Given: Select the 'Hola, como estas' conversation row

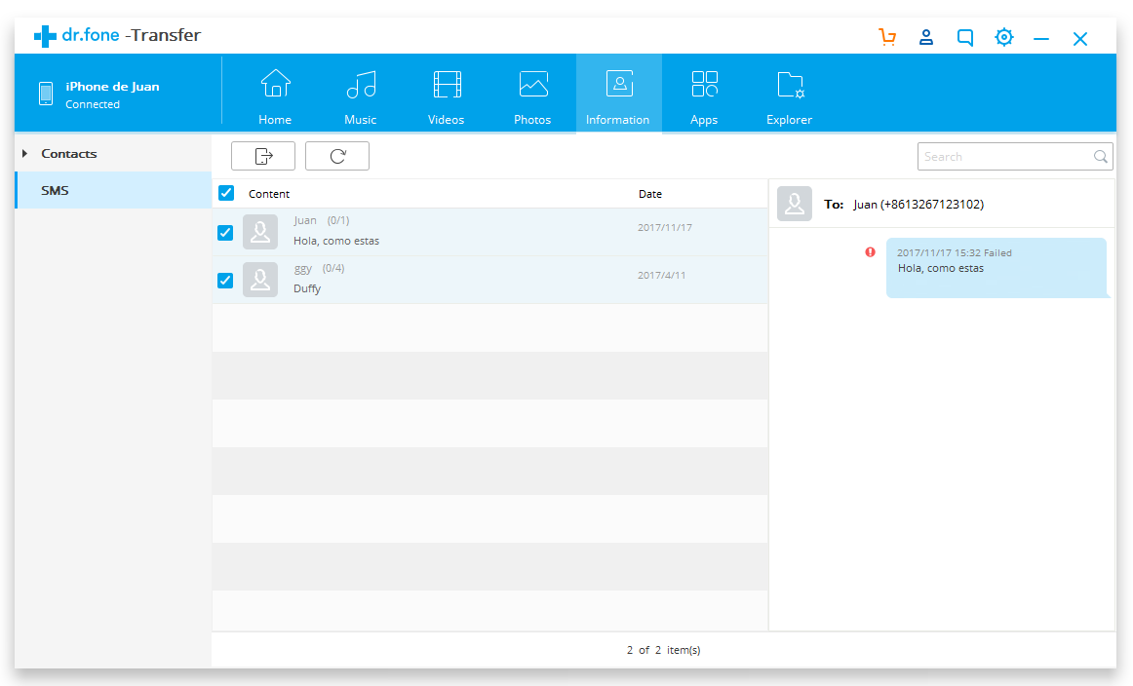Looking at the screenshot, I should [489, 232].
